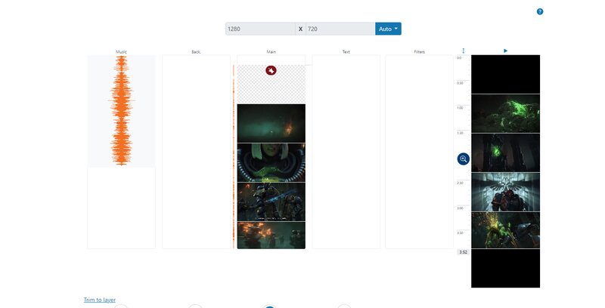Select the Text layer column header

pos(346,51)
